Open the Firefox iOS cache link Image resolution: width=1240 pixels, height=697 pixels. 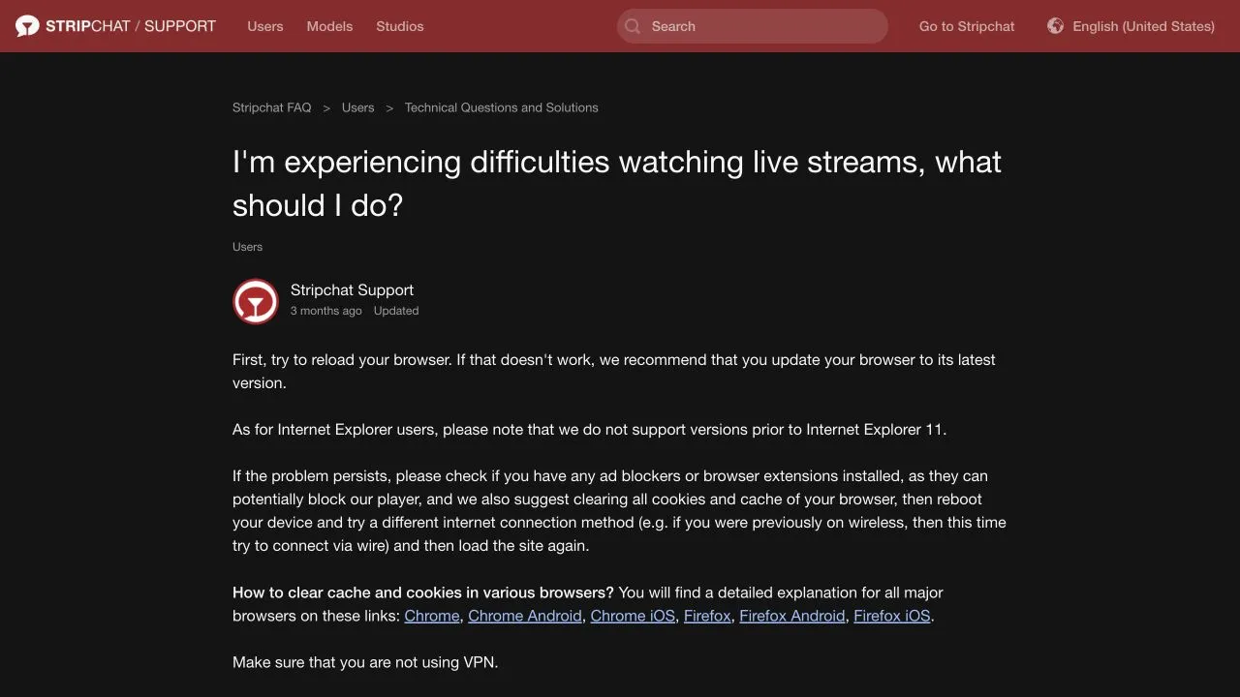[892, 616]
